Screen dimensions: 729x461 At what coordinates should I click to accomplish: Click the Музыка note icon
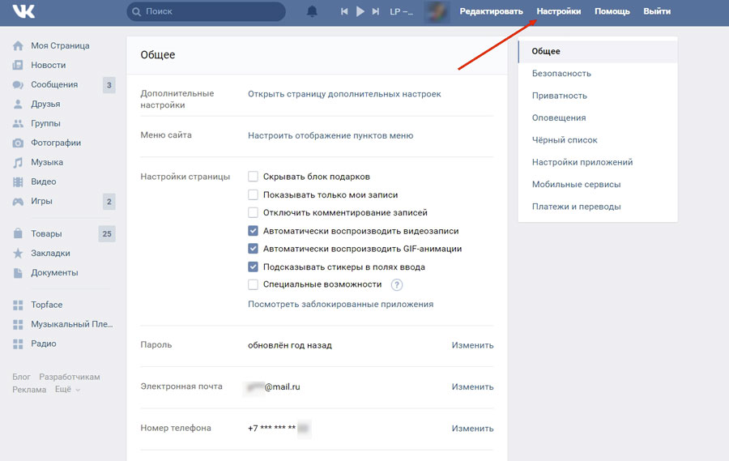(18, 162)
